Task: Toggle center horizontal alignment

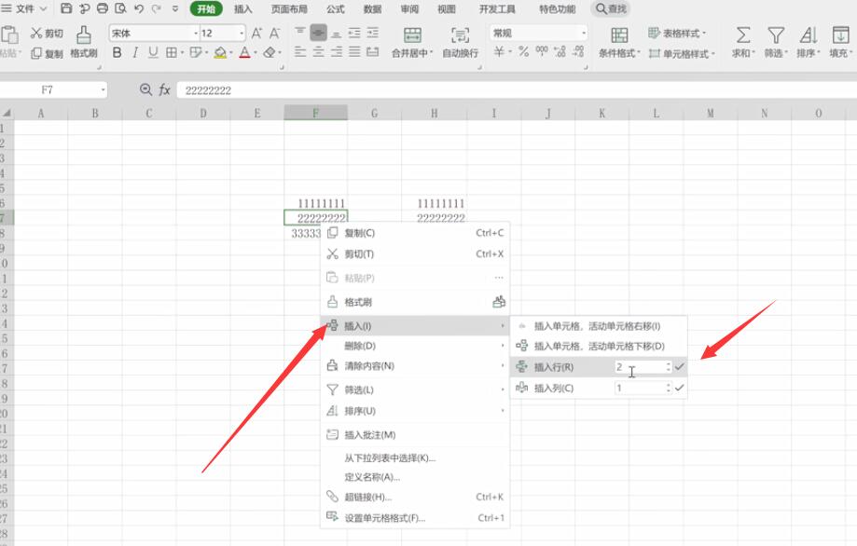Action: pos(318,52)
